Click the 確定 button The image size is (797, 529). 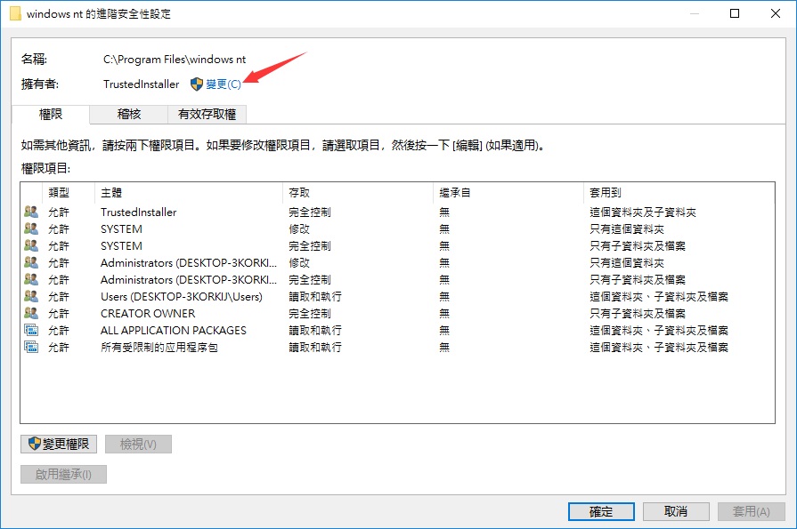pos(601,512)
